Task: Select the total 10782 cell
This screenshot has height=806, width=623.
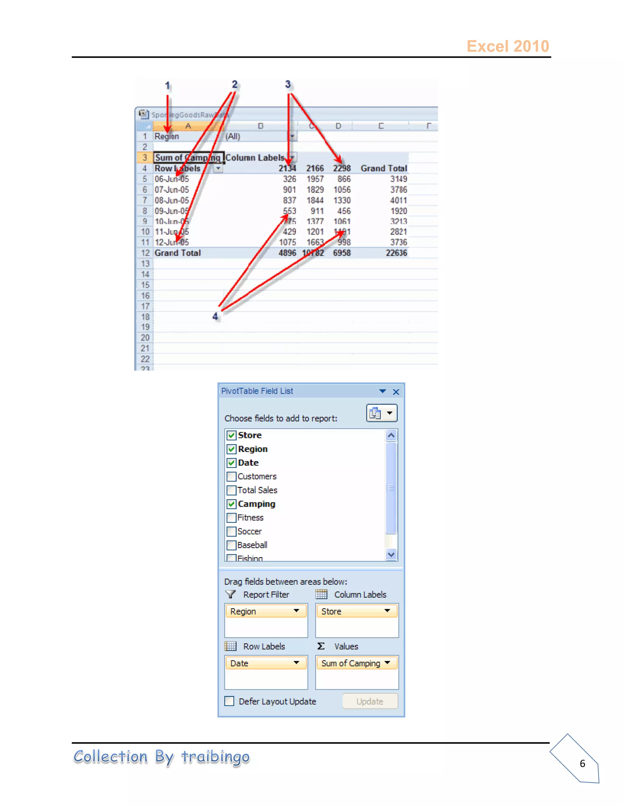Action: pyautogui.click(x=311, y=253)
